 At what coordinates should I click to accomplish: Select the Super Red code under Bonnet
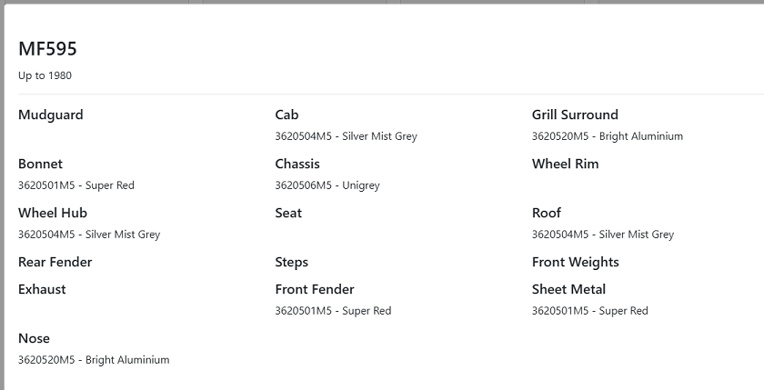point(75,185)
